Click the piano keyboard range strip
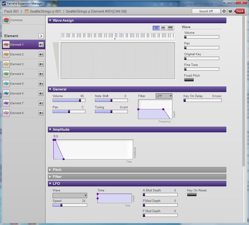Screen dimensions: 249x225 (x=118, y=36)
